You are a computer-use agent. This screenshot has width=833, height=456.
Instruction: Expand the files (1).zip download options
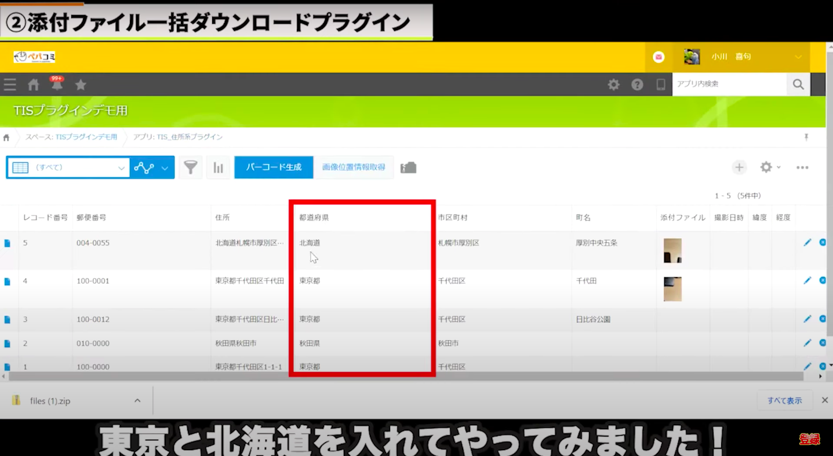tap(137, 400)
